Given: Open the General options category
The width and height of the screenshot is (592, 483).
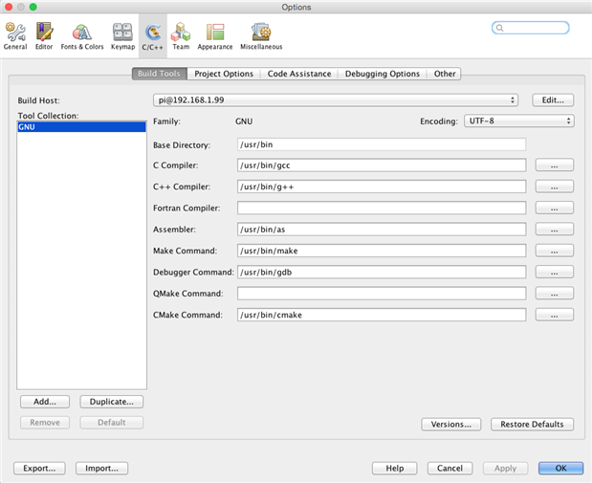Looking at the screenshot, I should (x=15, y=35).
